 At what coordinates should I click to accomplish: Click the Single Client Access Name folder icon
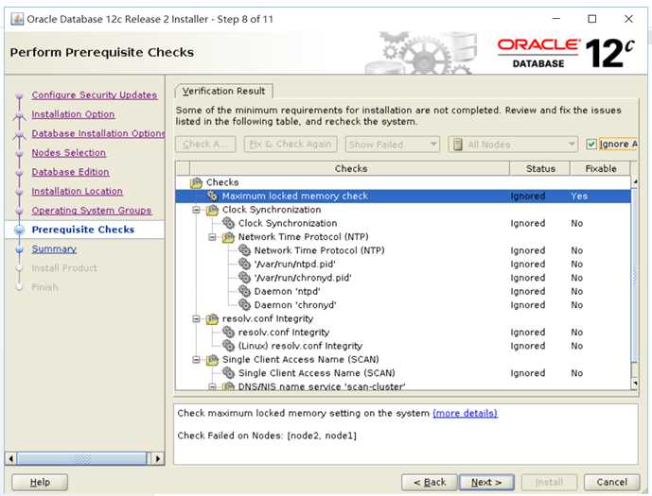pyautogui.click(x=212, y=359)
